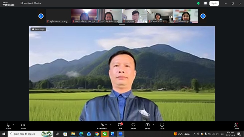Viewport: 244px width, 137px height.
Task: Open the Chat panel
Action: (x=120, y=126)
